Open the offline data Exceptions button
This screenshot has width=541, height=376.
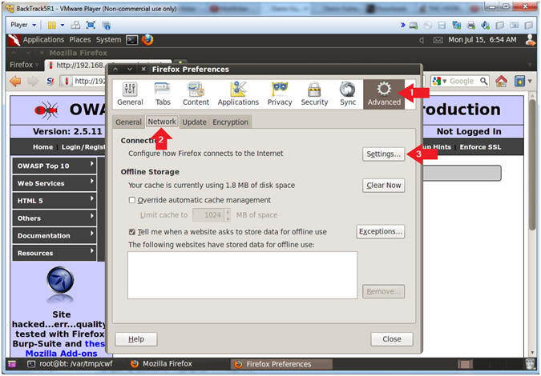coord(380,231)
